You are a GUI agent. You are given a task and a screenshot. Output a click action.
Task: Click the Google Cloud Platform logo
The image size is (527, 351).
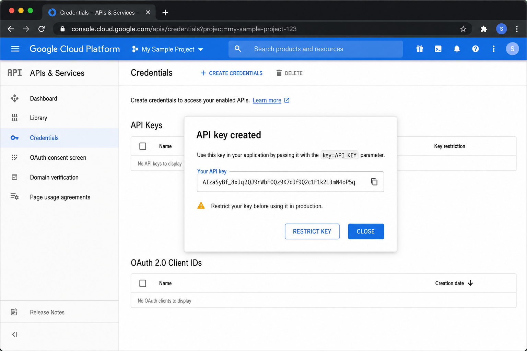point(74,49)
